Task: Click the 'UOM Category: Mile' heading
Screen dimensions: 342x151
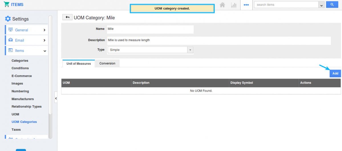Action: 94,18
